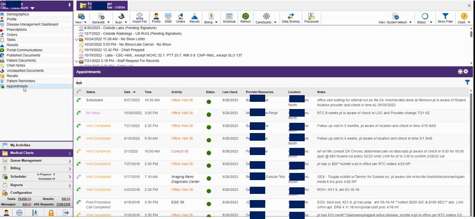Click the Scan toolbar icon
This screenshot has width=475, height=219.
[121, 16]
